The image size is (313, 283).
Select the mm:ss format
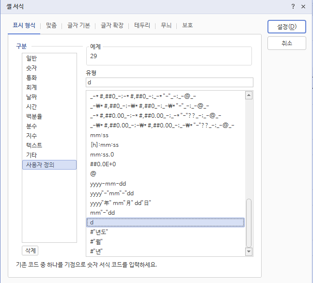166,135
